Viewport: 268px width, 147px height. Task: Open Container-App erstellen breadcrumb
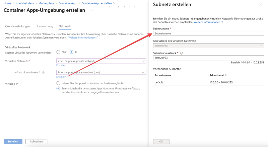coord(96,3)
